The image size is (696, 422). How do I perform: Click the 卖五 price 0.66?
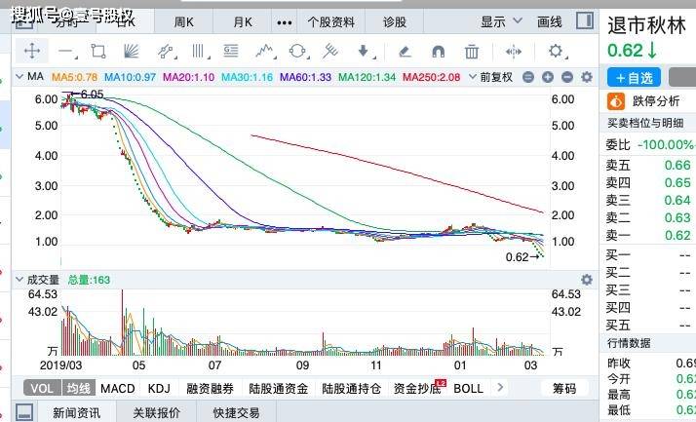point(677,165)
